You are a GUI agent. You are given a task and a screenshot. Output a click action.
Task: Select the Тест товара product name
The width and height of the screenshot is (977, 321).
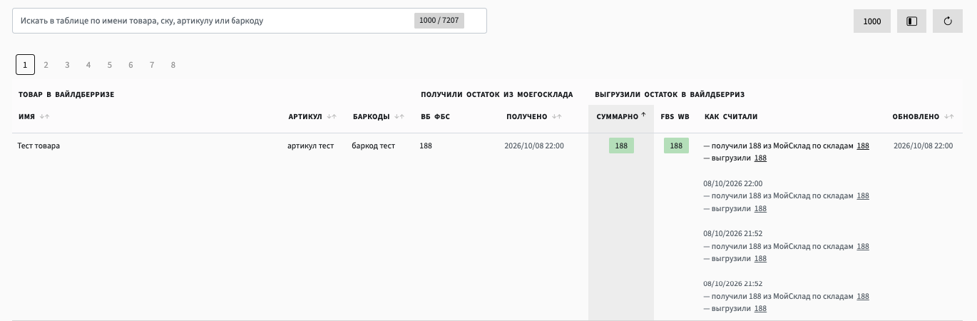[x=39, y=146]
